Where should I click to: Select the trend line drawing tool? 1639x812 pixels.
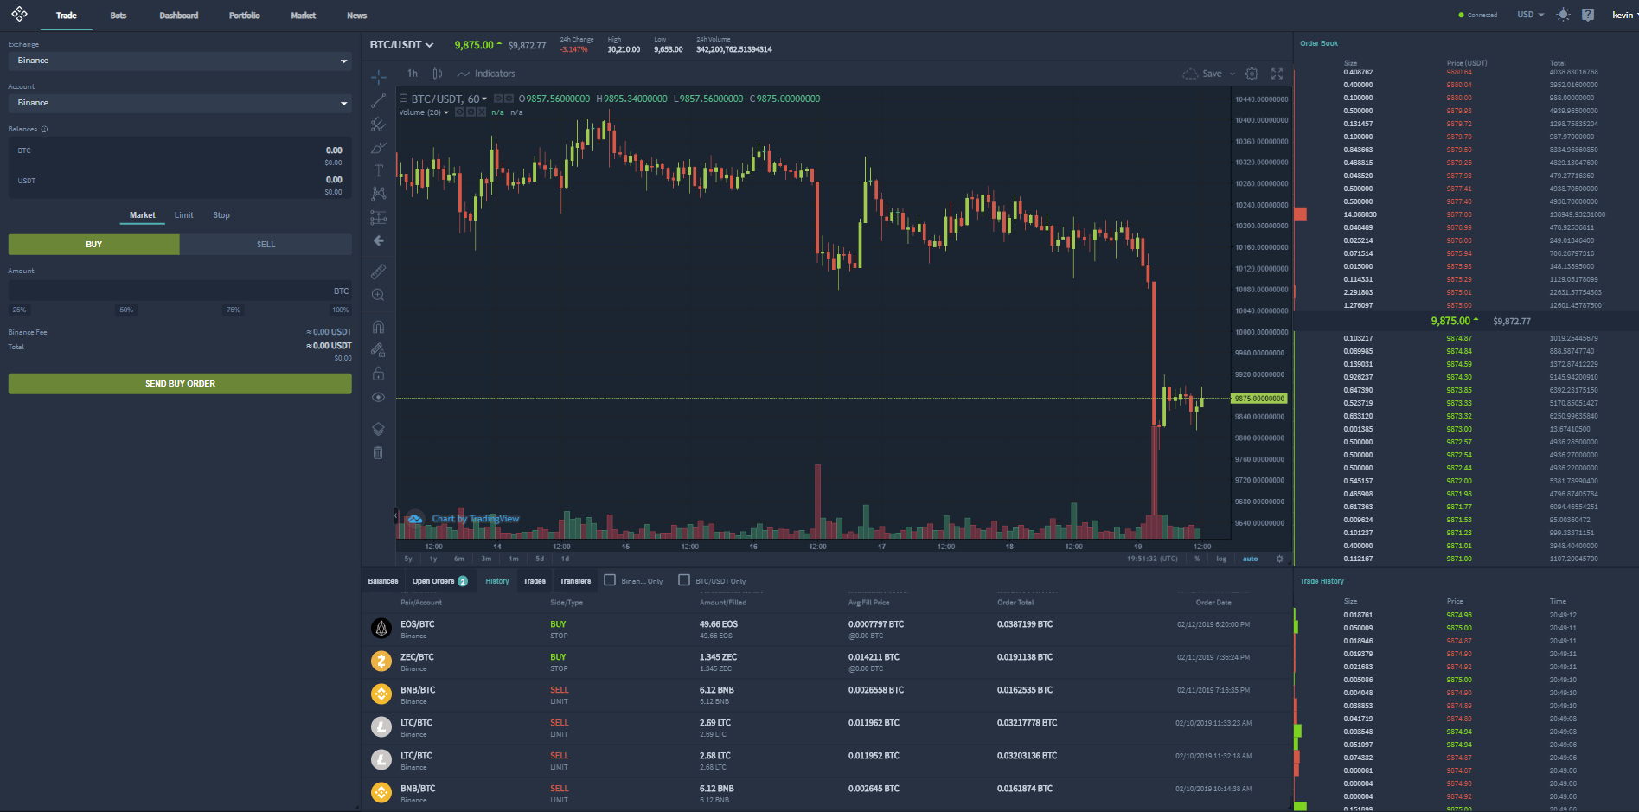click(378, 100)
